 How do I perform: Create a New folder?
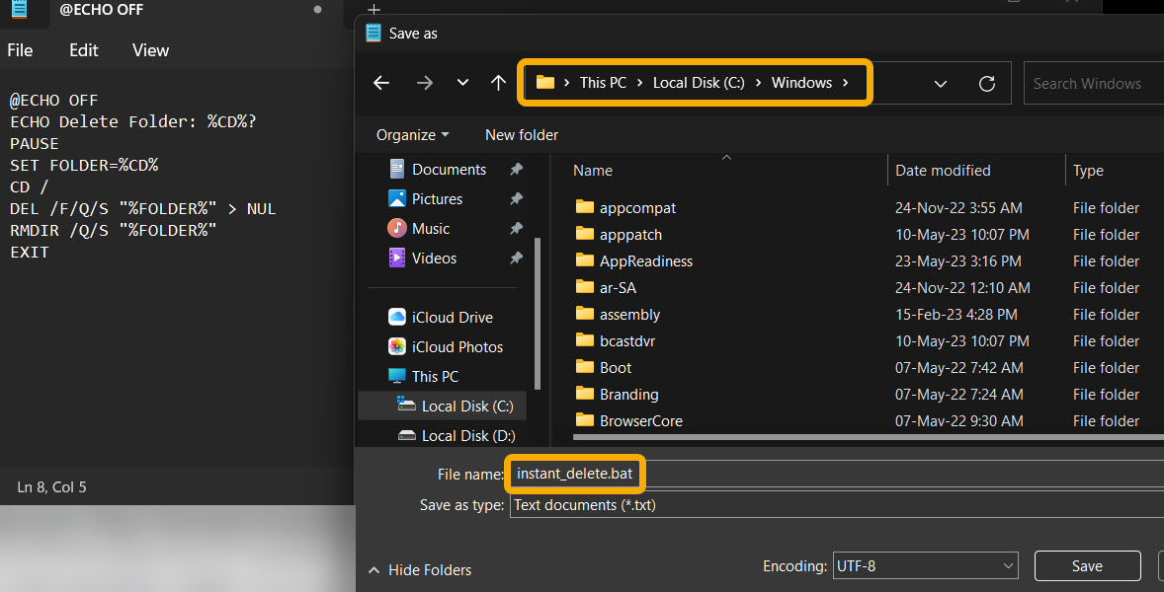(x=521, y=134)
